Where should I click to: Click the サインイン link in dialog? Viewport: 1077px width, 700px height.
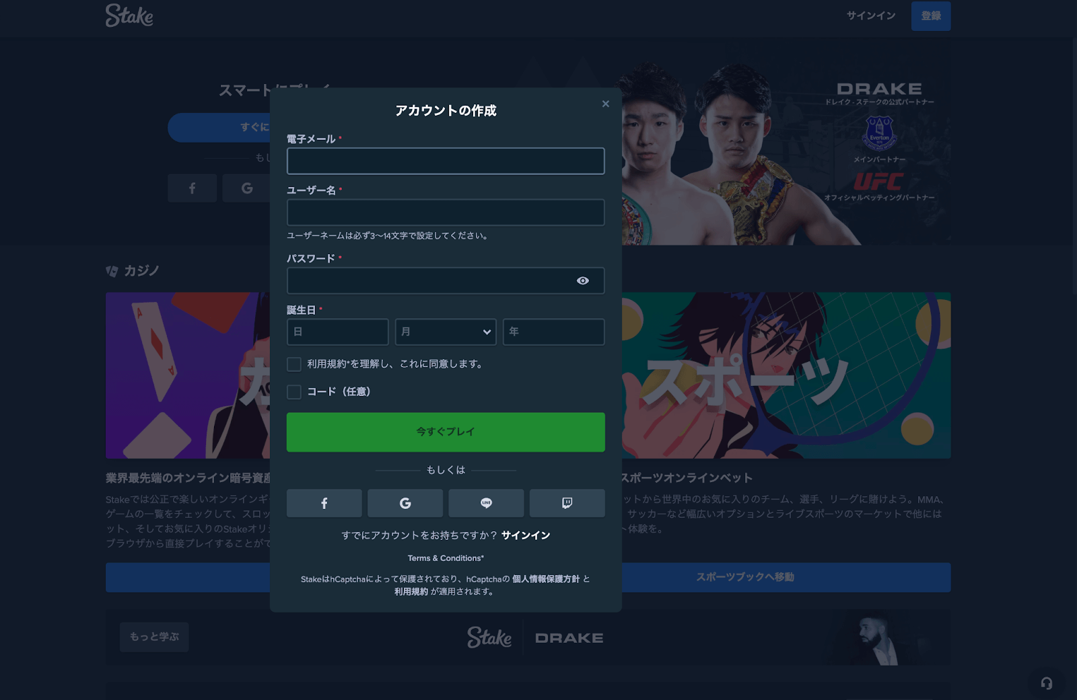[526, 536]
